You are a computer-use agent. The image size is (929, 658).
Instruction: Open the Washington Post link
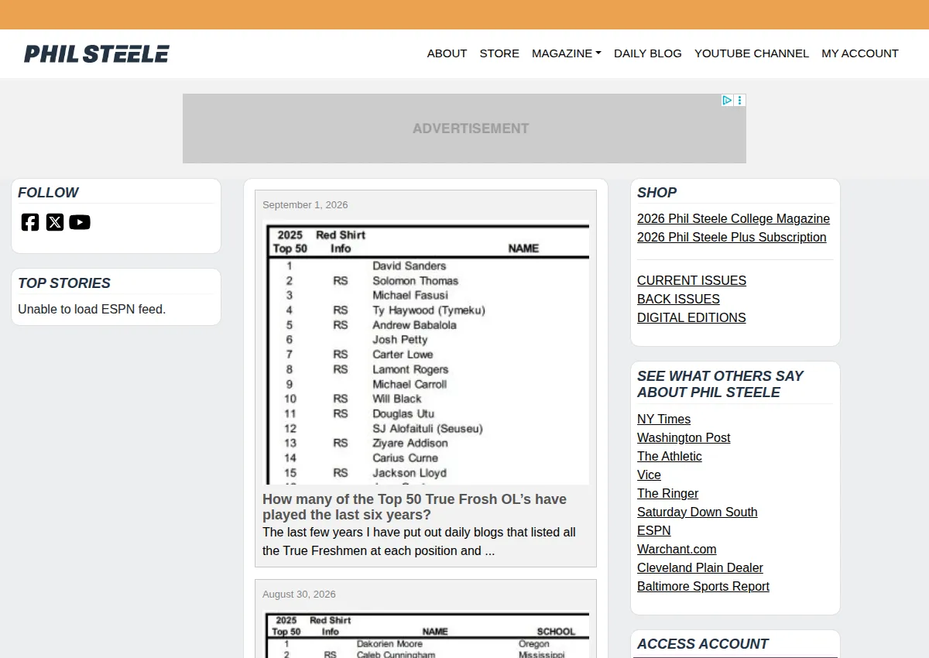tap(684, 438)
